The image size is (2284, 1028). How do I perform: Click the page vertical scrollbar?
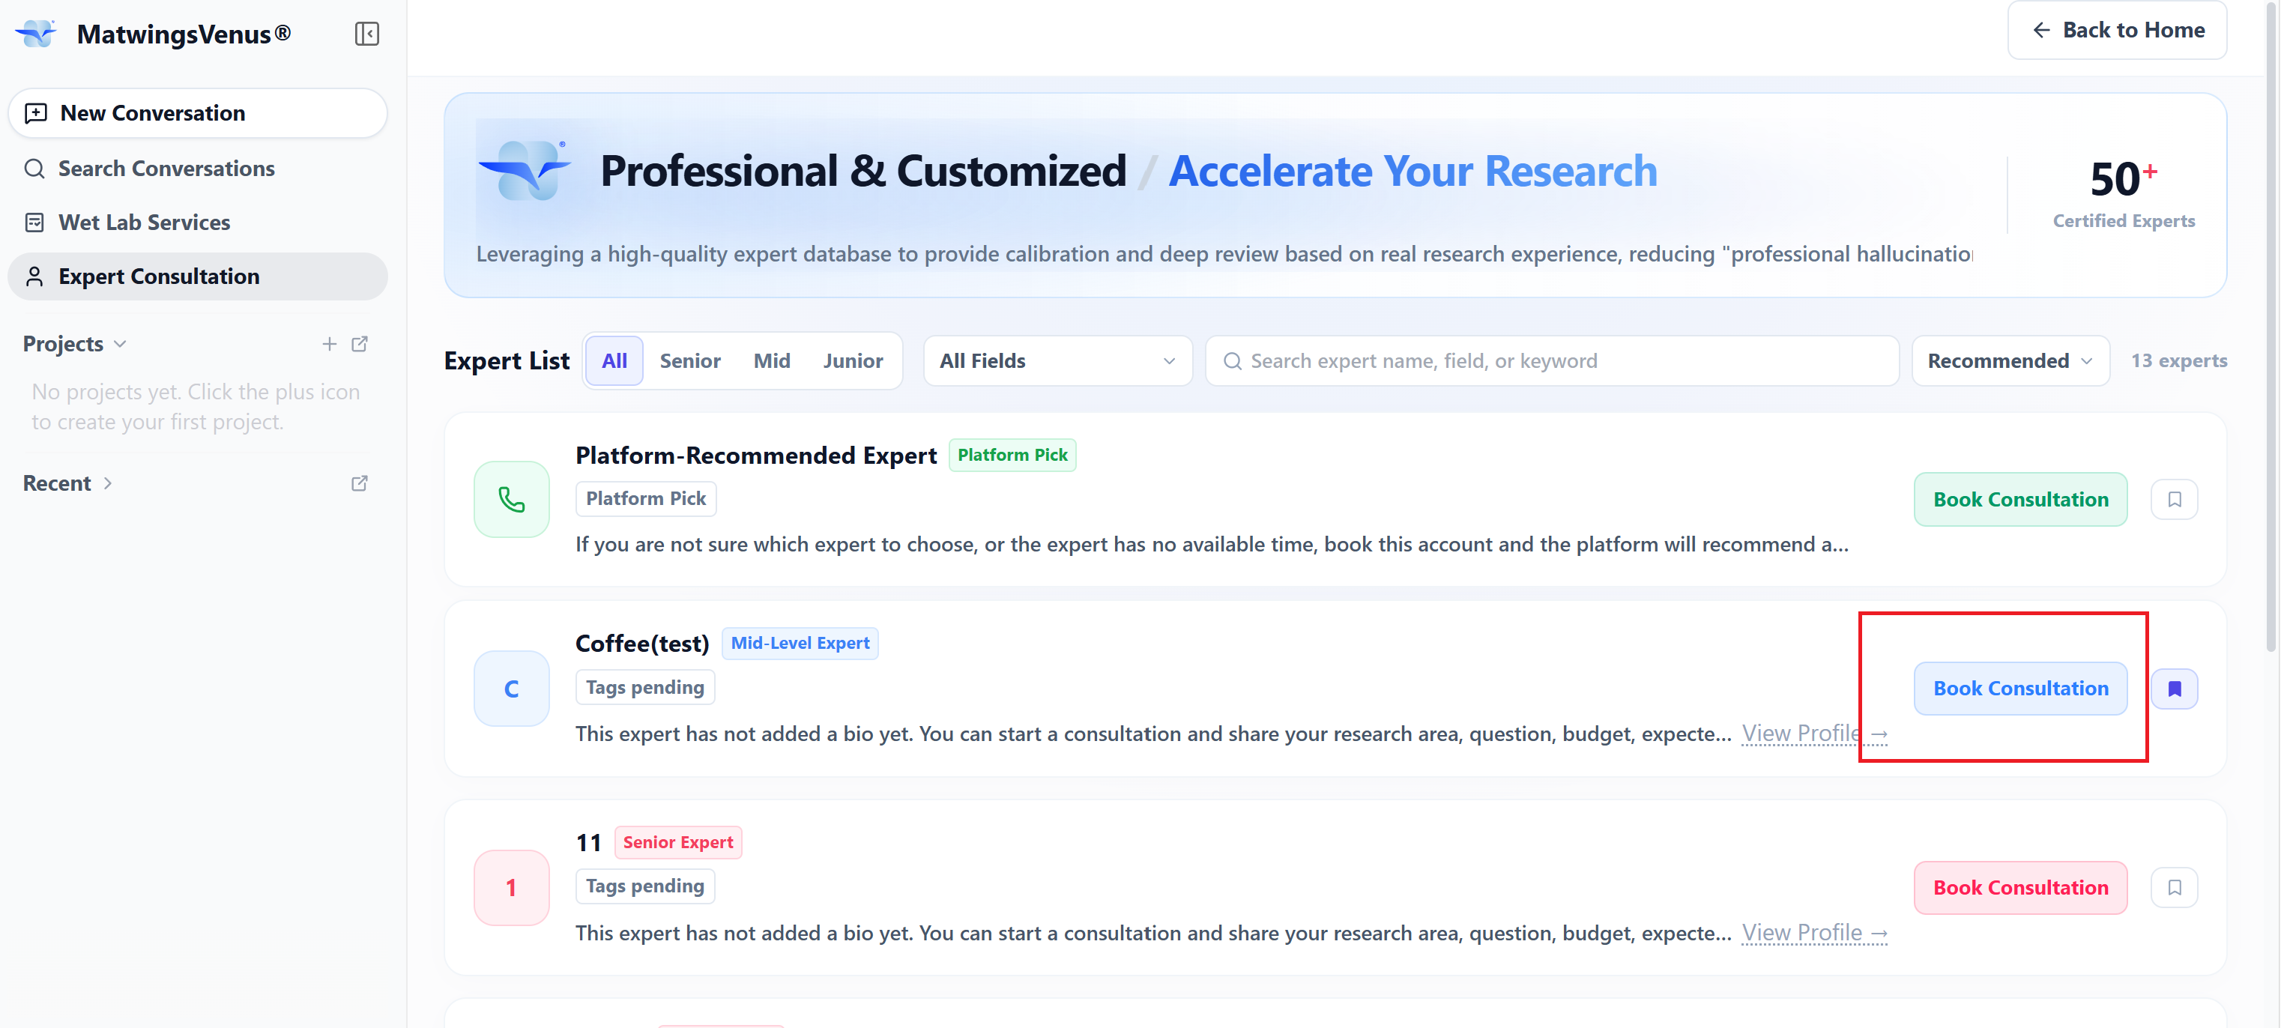(2271, 328)
